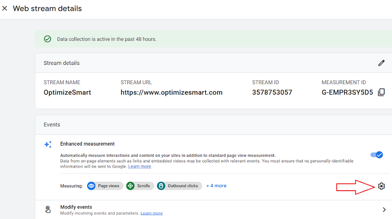Screen dimensions: 392x219
Task: Select measurement ID G-EMPR3SY5D5 text
Action: click(347, 92)
